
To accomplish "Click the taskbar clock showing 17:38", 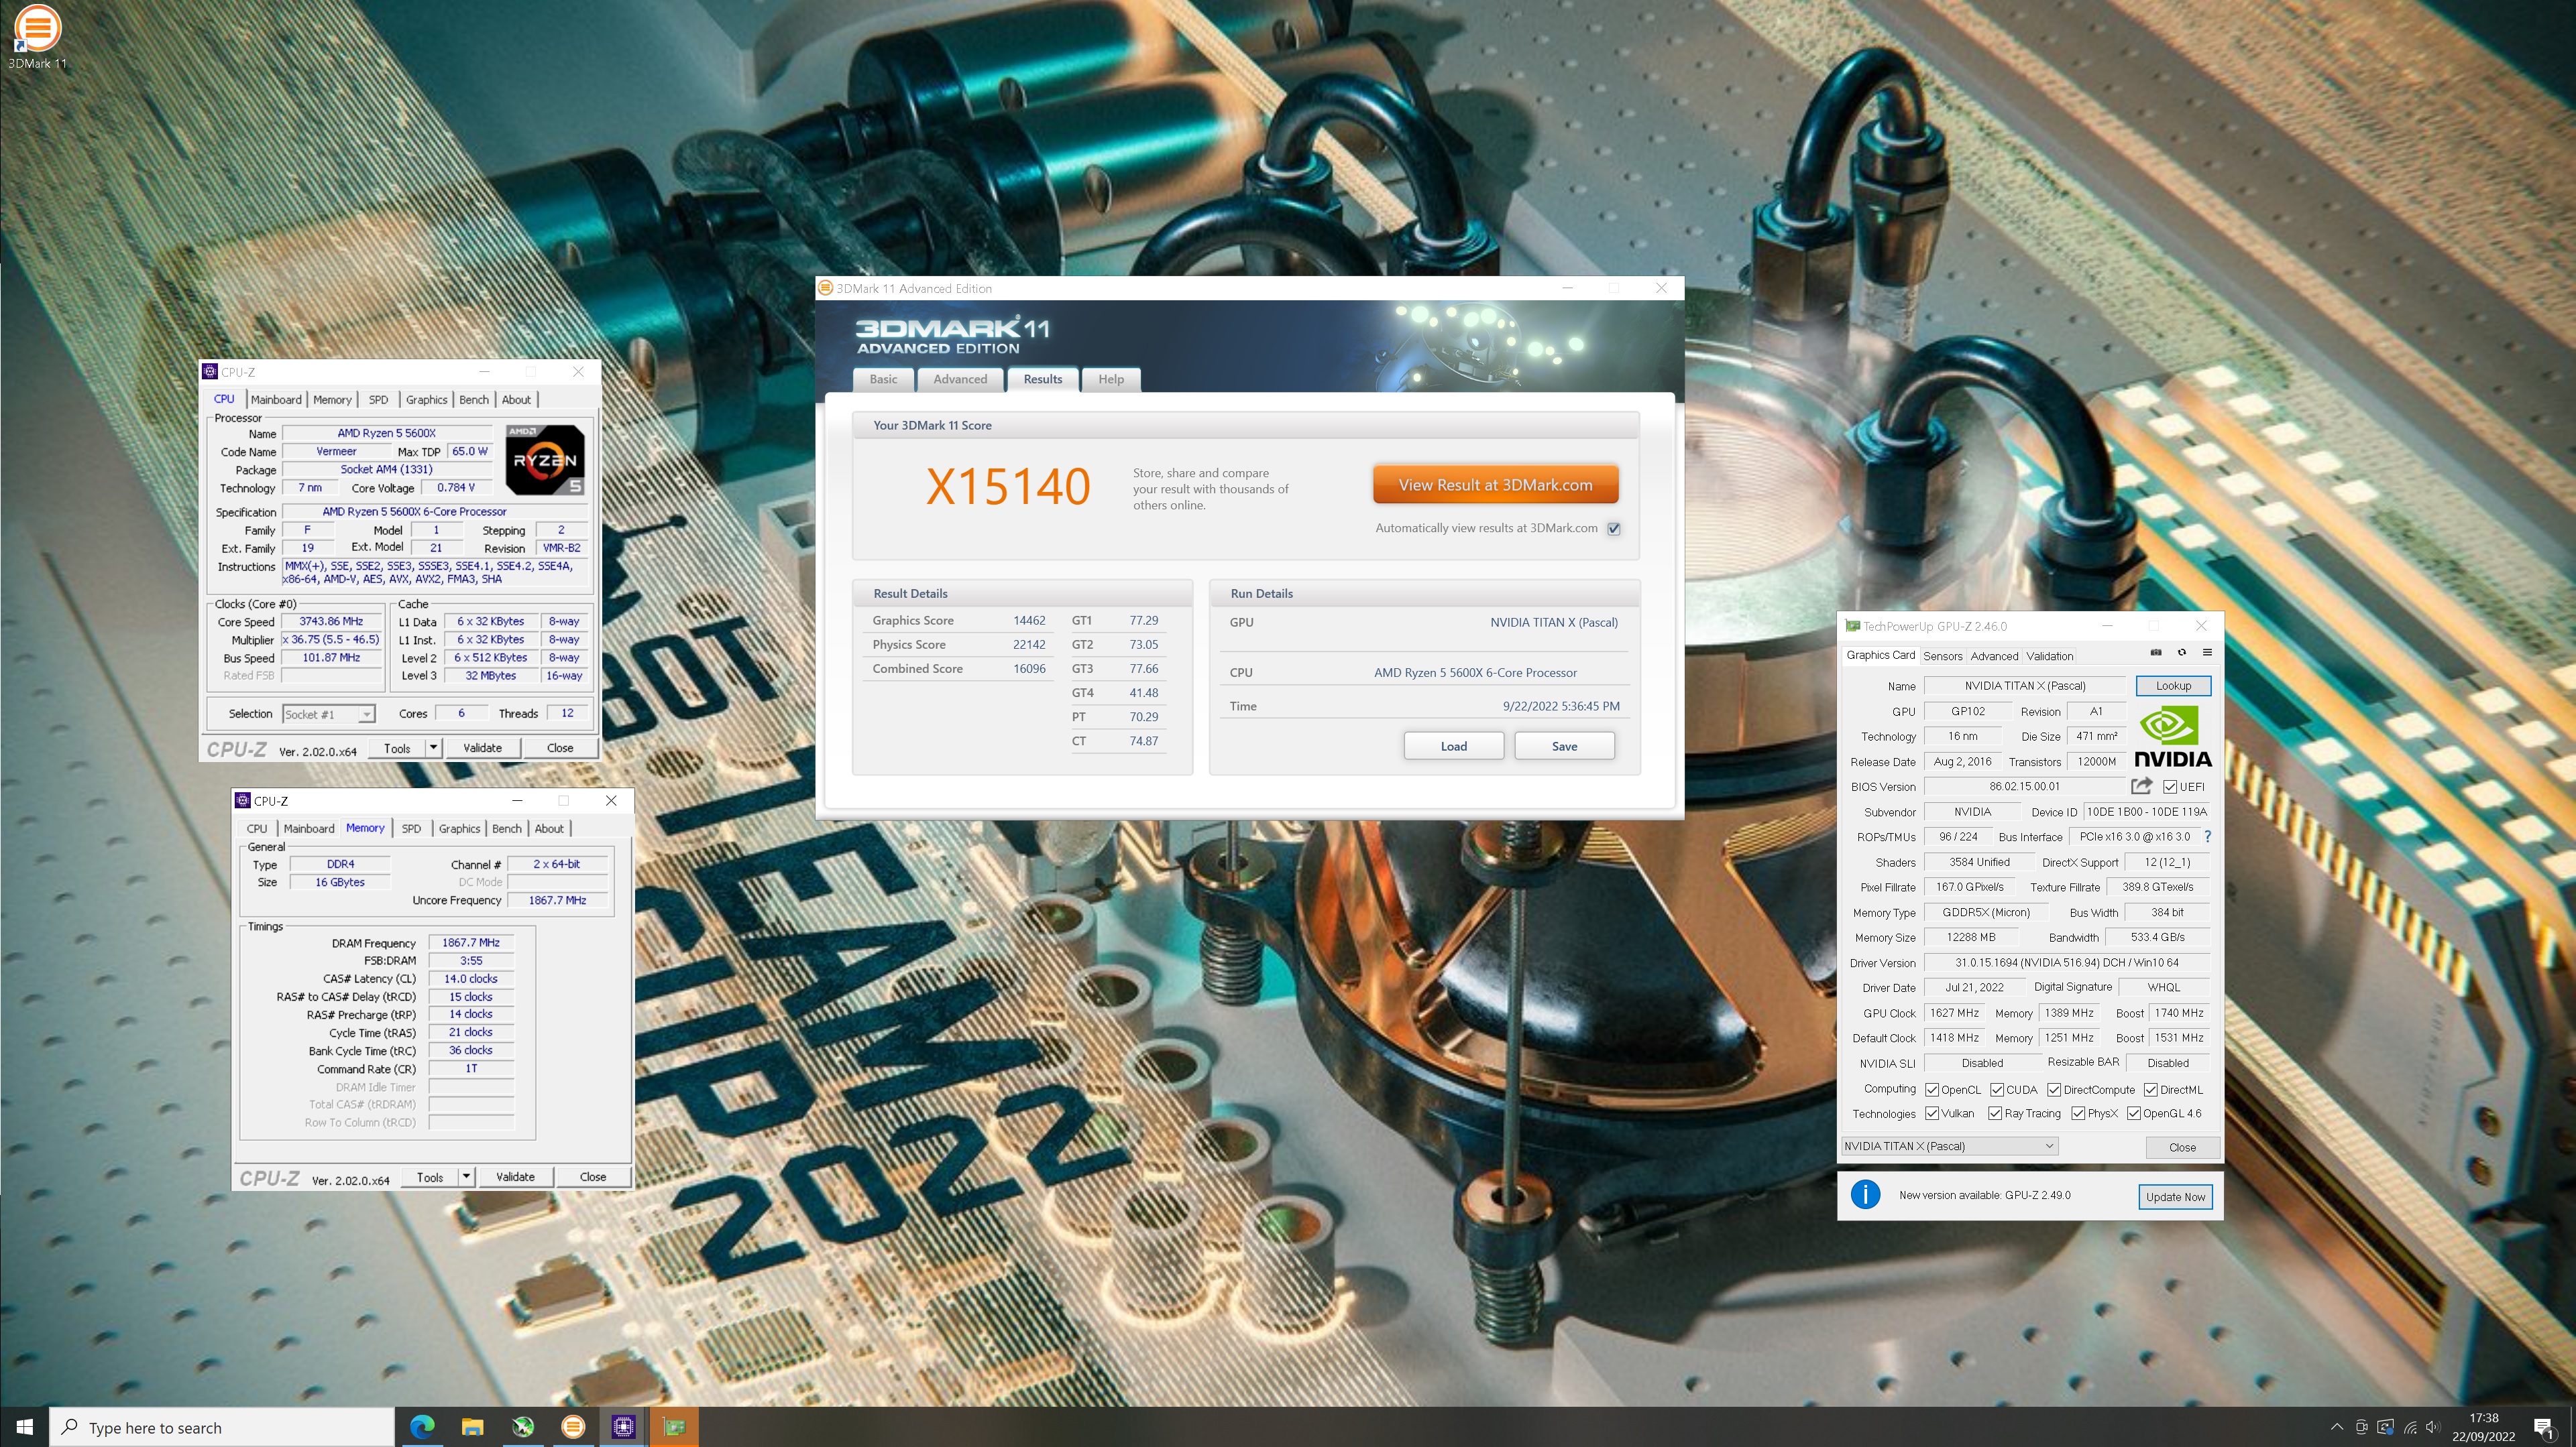I will click(x=2483, y=1426).
